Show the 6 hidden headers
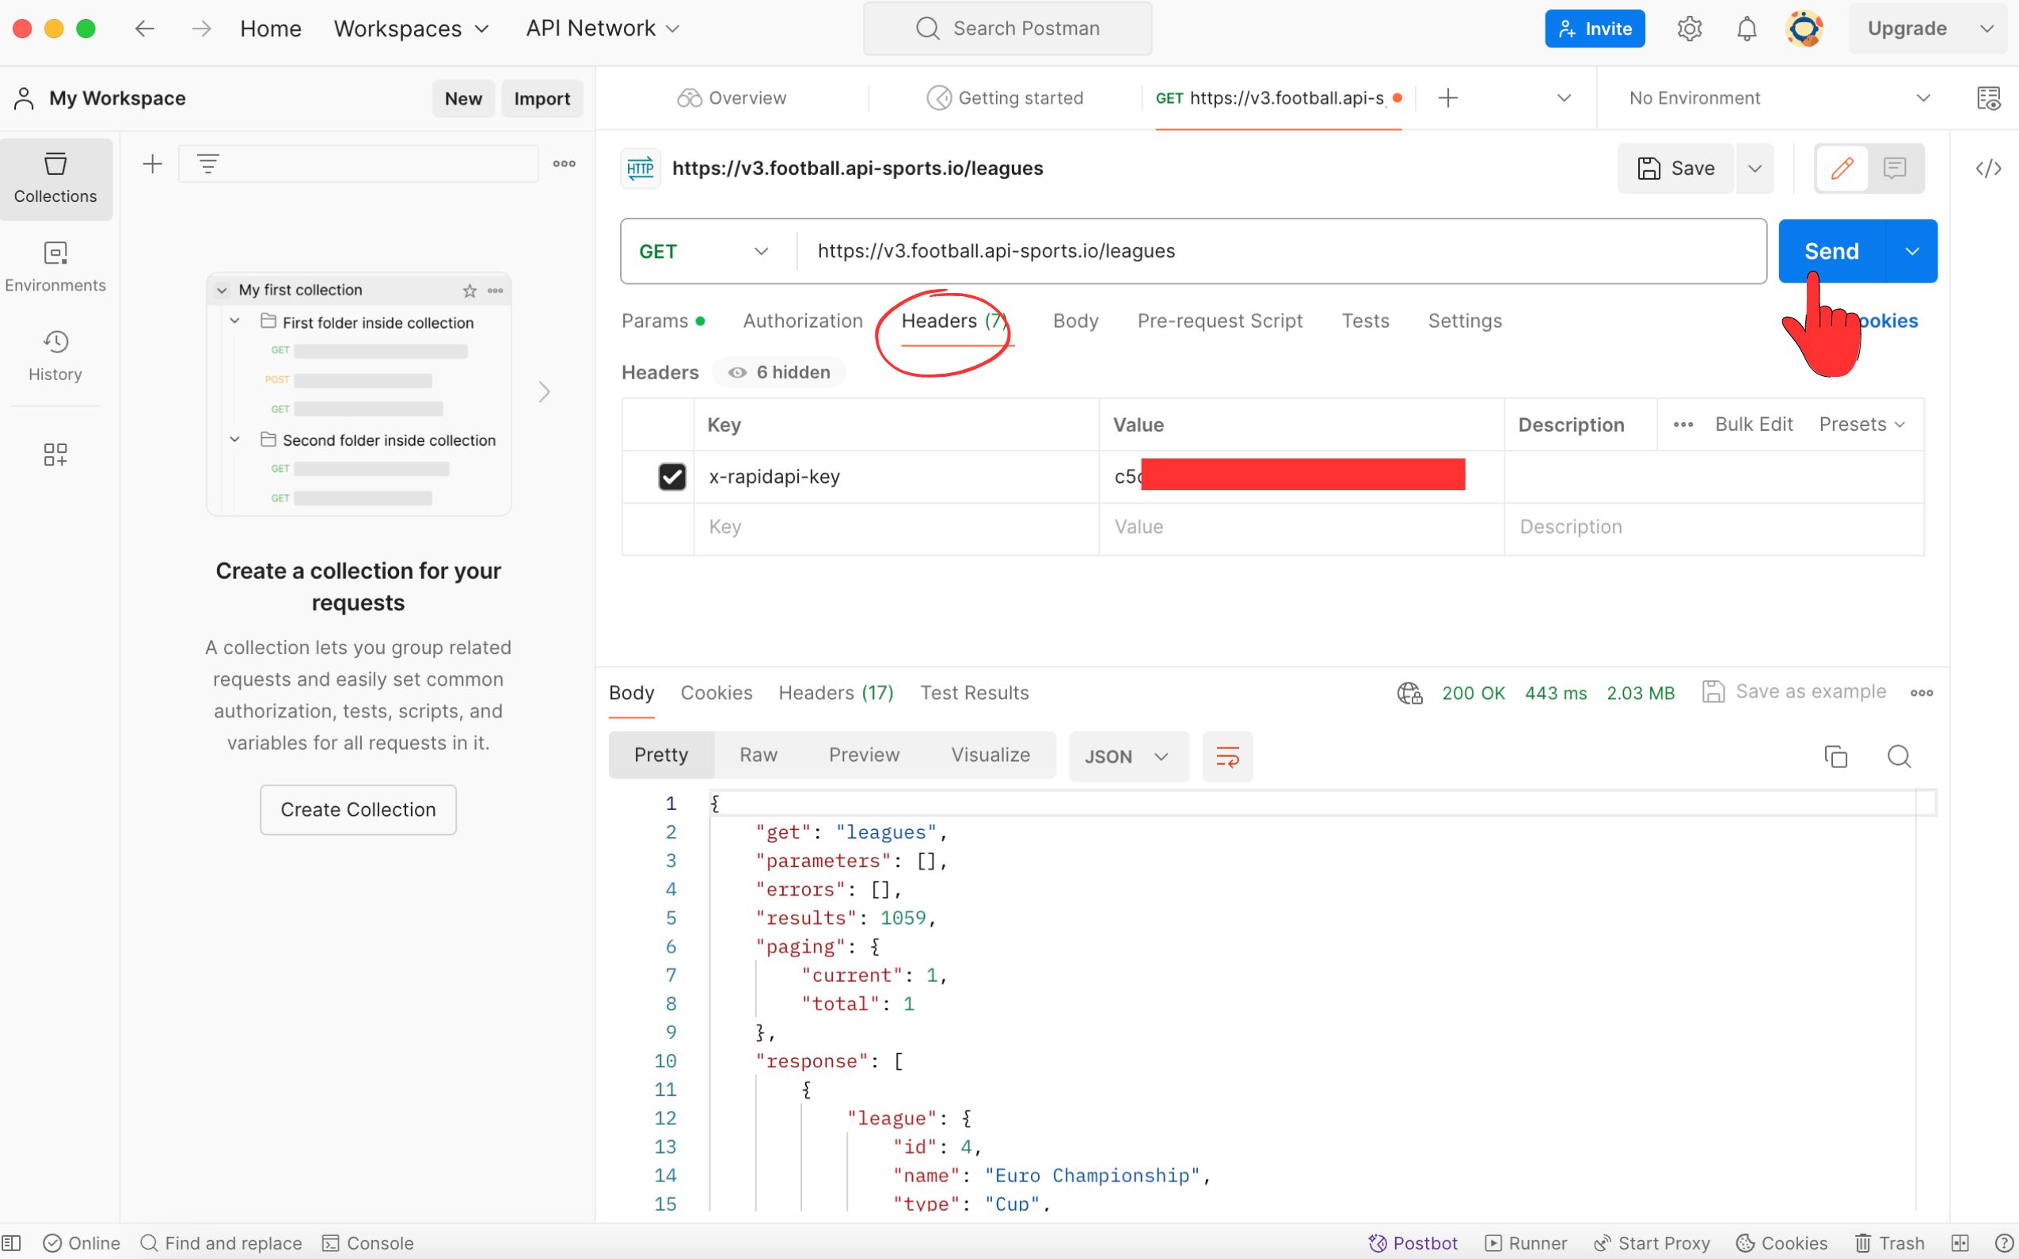The height and width of the screenshot is (1259, 2019). [x=779, y=372]
